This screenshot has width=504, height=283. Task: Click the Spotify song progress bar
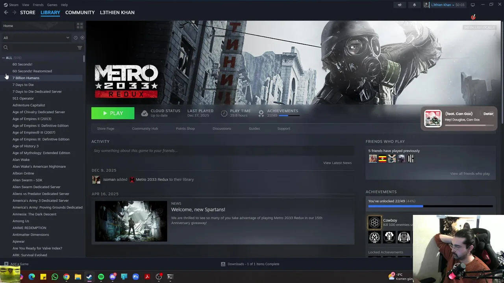[x=469, y=125]
